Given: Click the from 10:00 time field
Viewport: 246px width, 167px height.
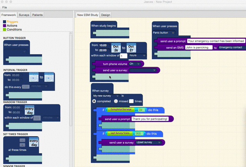Looking at the screenshot, I should [x=103, y=45].
